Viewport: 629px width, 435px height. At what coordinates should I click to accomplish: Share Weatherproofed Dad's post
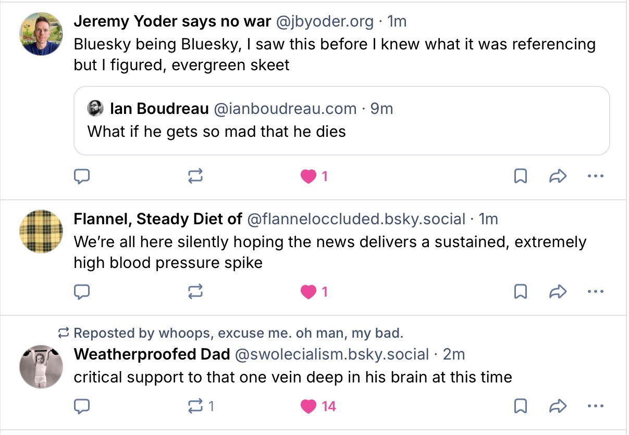(x=558, y=406)
